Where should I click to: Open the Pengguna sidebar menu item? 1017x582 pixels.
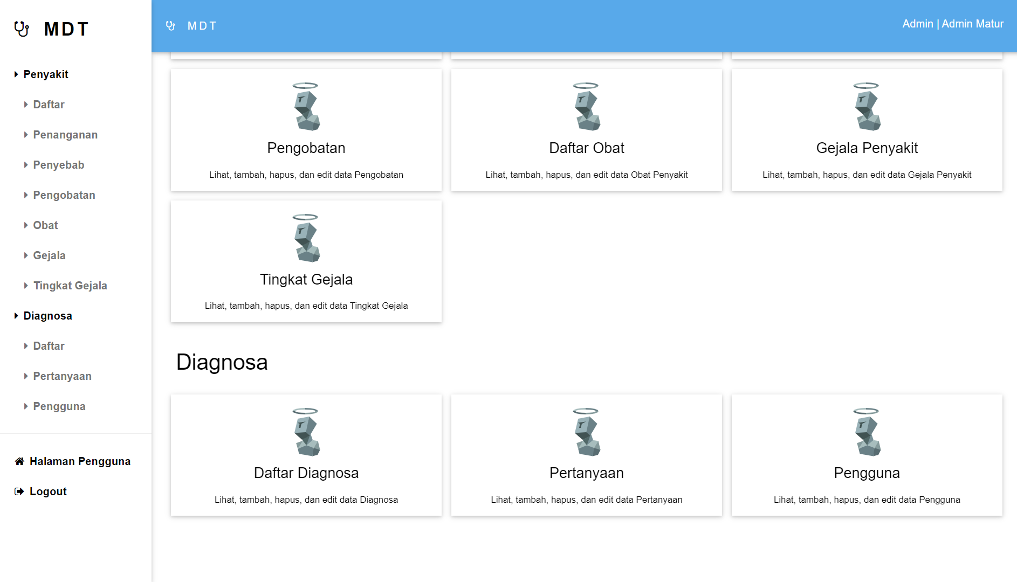59,406
